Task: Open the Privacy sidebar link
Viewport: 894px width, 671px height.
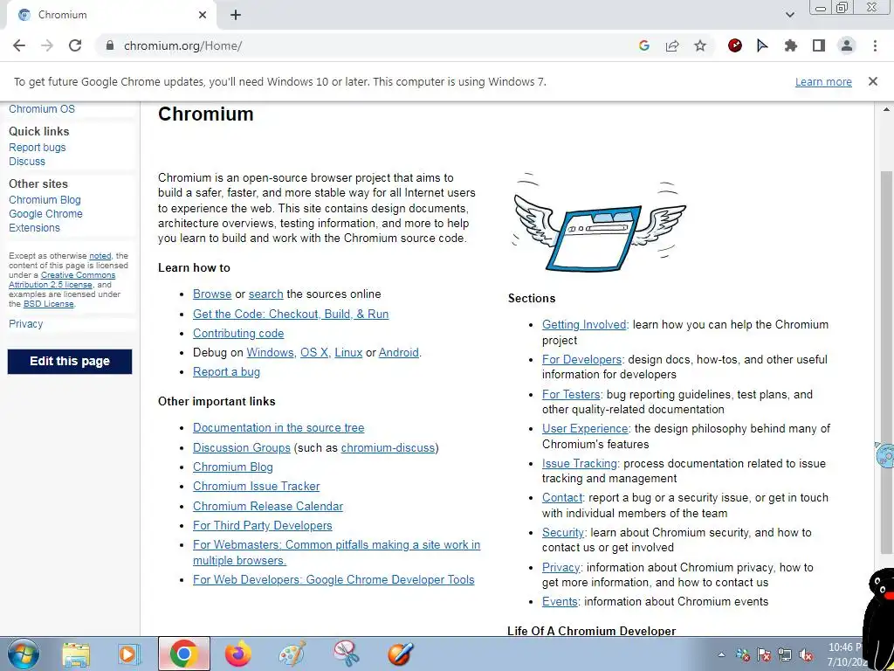Action: click(x=25, y=323)
